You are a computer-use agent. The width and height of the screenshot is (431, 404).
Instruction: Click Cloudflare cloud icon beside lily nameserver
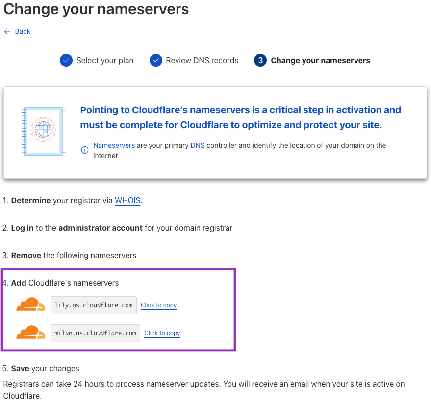(30, 304)
